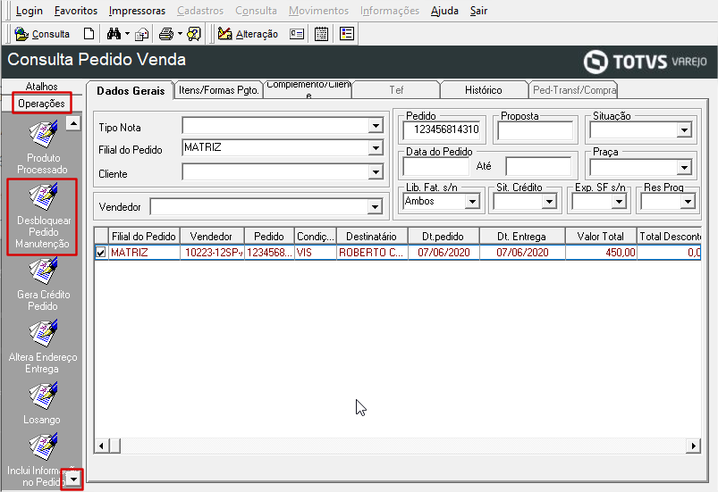Click the Pedido number input field
The height and width of the screenshot is (492, 718).
[442, 129]
